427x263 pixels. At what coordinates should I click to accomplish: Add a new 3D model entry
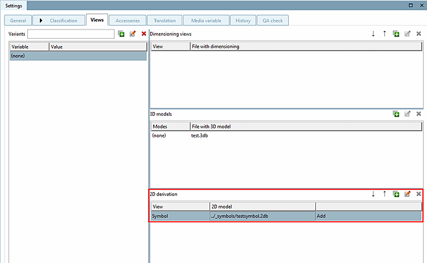(396, 114)
